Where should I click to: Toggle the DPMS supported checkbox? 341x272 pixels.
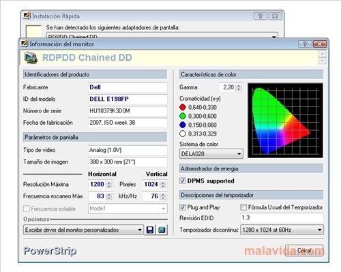coord(183,181)
